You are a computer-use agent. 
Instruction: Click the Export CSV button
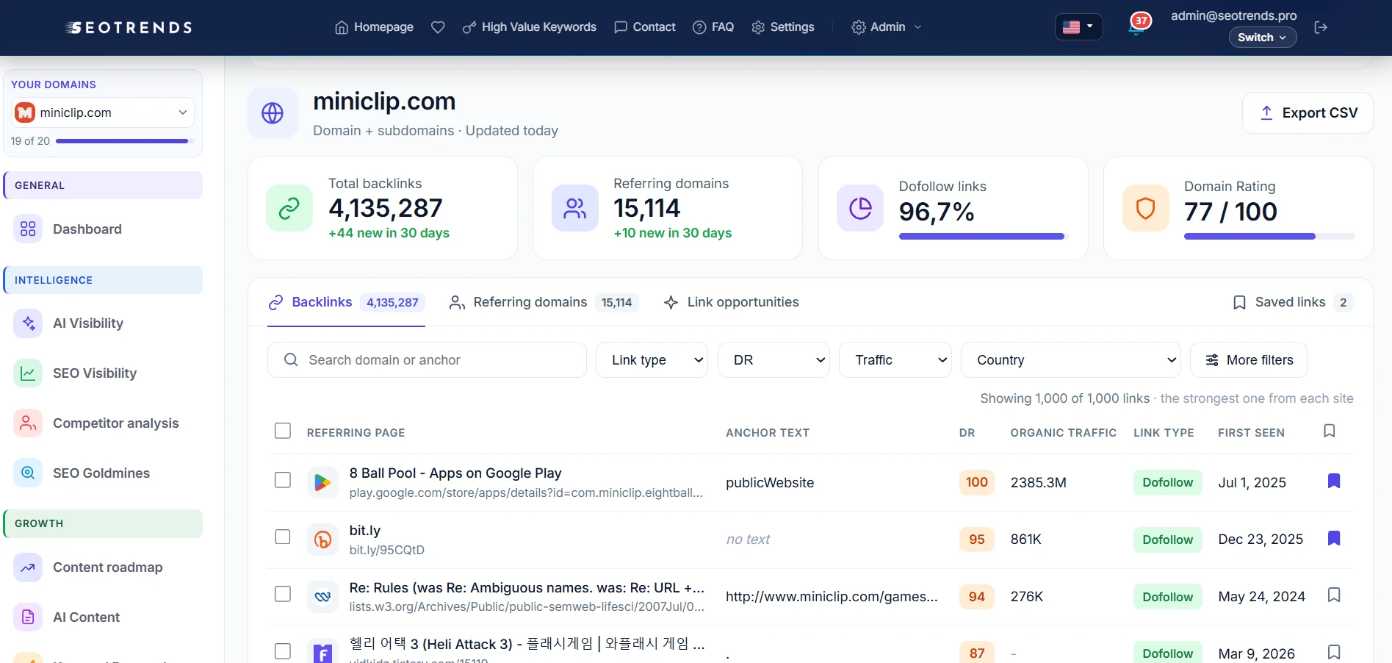coord(1308,113)
